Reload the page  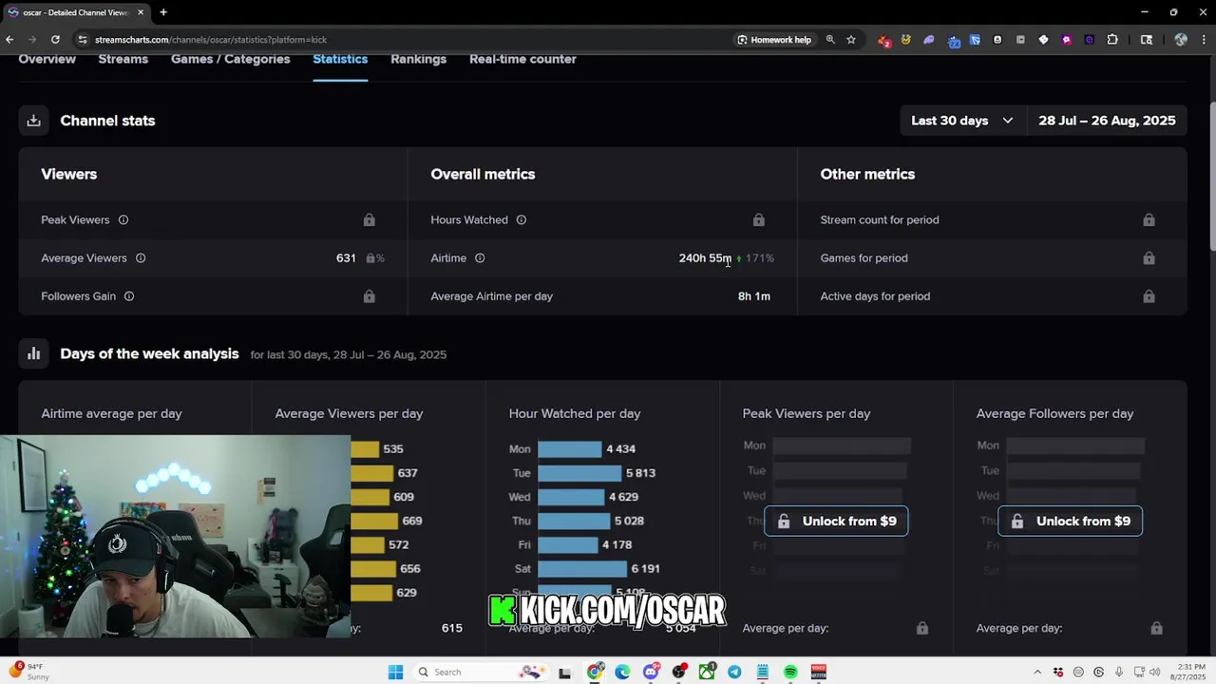(55, 40)
